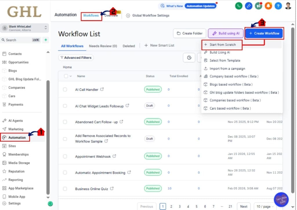Open the Global Workflow Settings gear

(x=128, y=15)
